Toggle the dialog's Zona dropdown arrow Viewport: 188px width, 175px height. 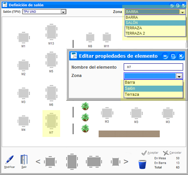(179, 76)
